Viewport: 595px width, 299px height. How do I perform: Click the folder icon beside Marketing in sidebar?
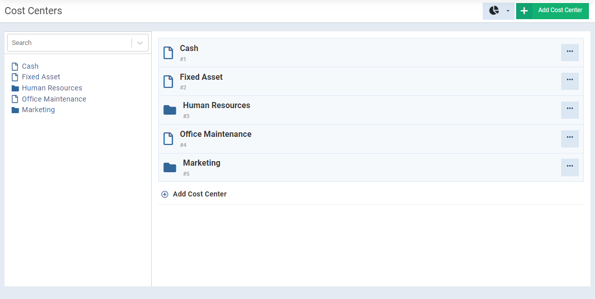point(15,110)
